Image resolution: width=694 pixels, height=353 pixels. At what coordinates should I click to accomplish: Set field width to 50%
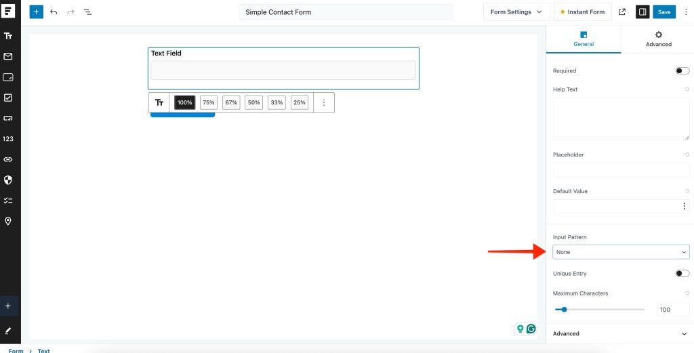(x=253, y=102)
